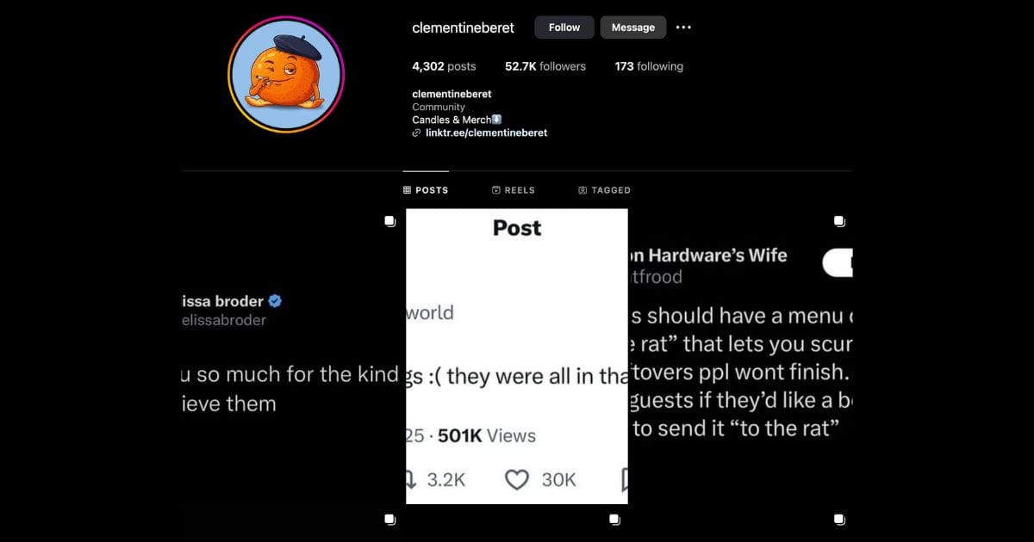
Task: Open the Tagged tab
Action: click(x=604, y=190)
